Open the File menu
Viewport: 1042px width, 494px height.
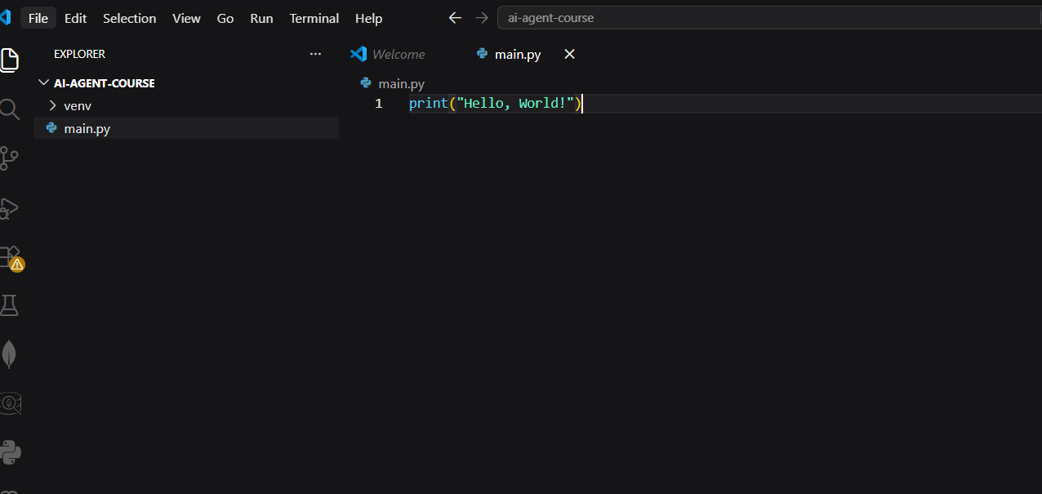pos(38,18)
